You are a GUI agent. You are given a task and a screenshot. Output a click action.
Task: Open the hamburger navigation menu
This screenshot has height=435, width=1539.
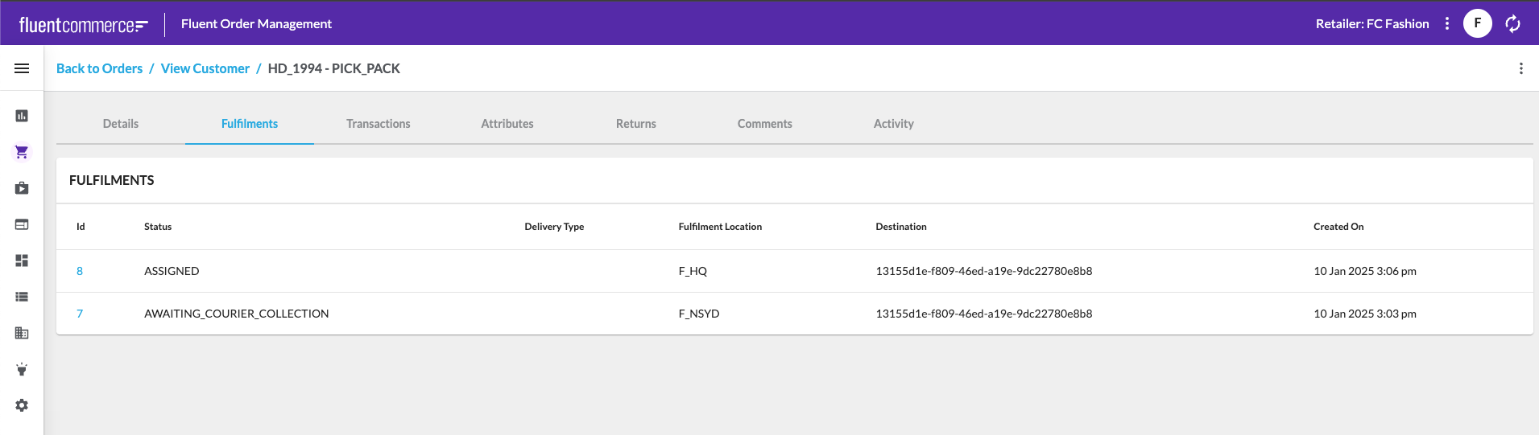22,68
